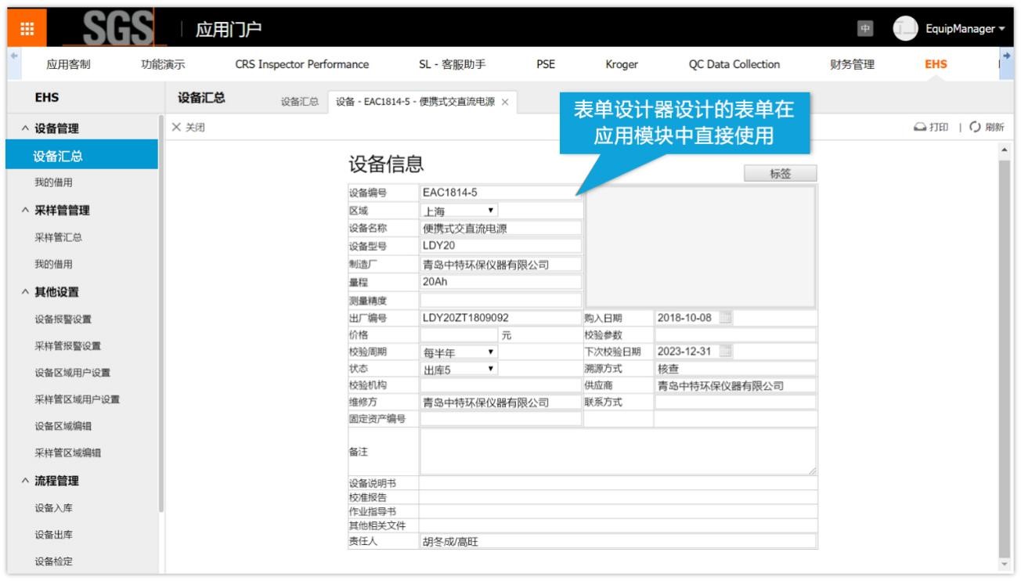The height and width of the screenshot is (581, 1021).
Task: Collapse the 设备管理 sidebar section
Action: [x=25, y=128]
